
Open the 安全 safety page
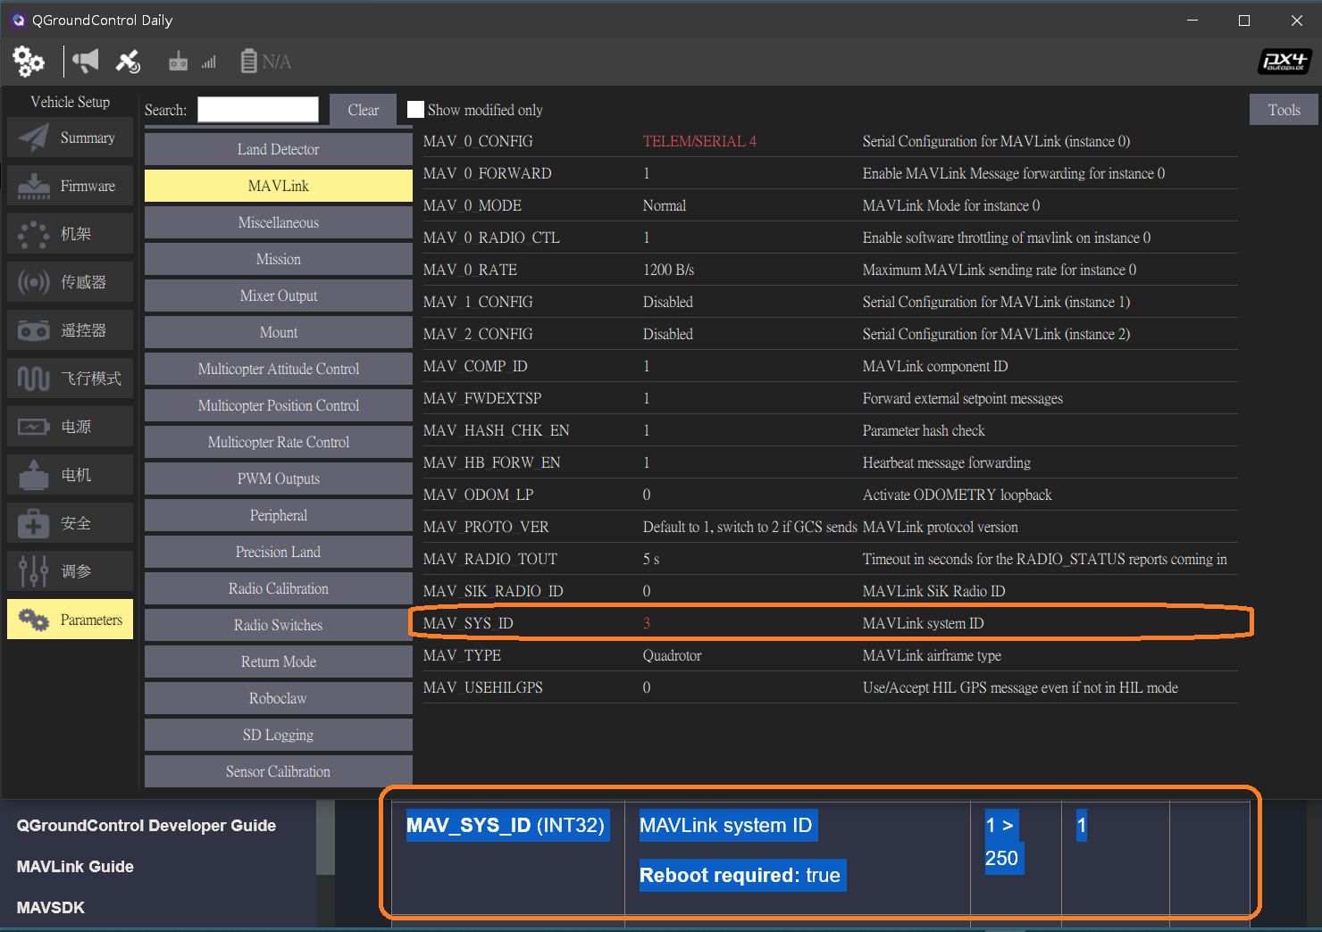(70, 523)
